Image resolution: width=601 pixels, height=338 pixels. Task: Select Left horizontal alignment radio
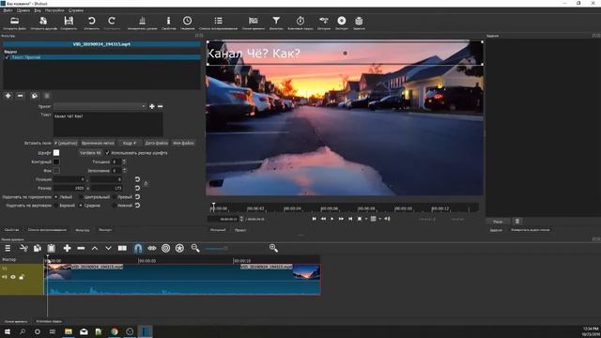tap(56, 197)
